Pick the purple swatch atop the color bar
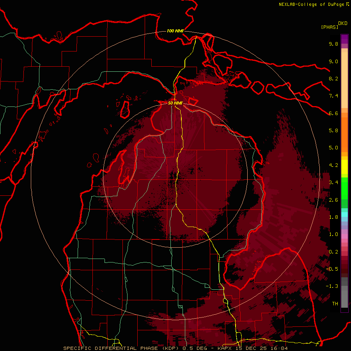 [344, 39]
